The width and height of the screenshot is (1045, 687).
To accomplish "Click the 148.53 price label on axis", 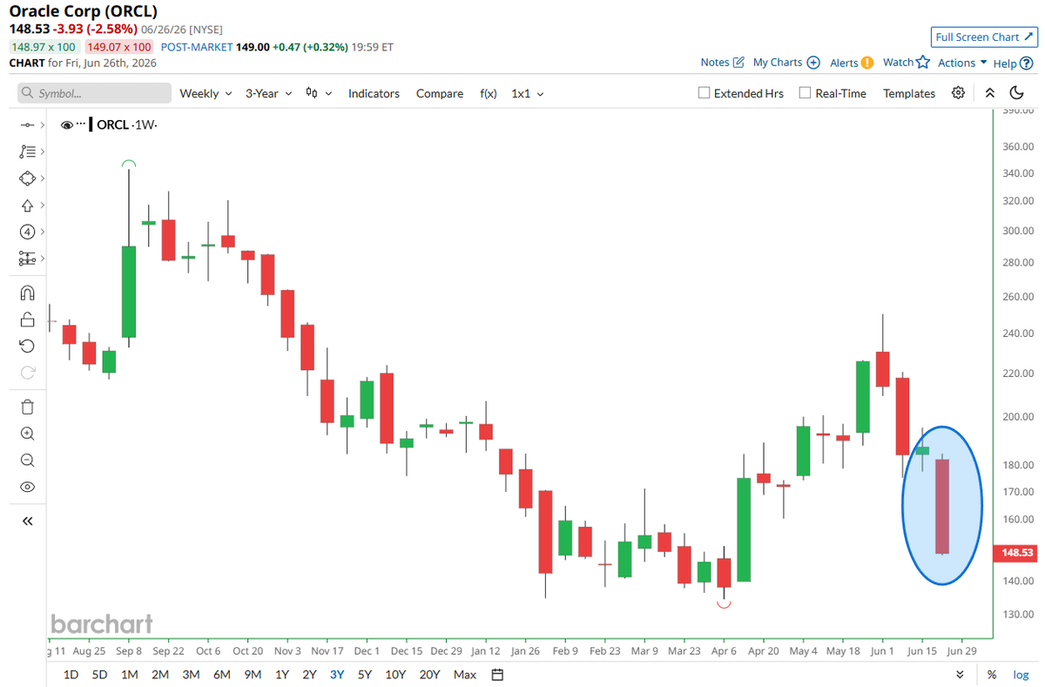I will [1017, 553].
